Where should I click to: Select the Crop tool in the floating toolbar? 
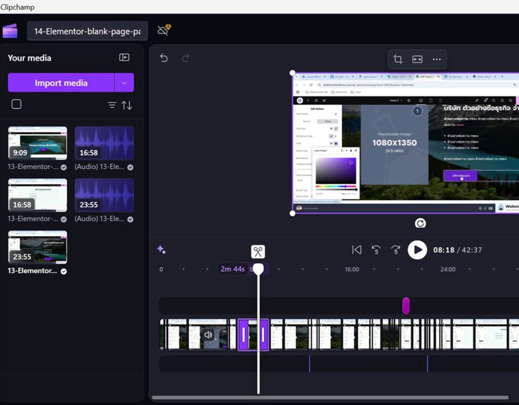coord(398,59)
